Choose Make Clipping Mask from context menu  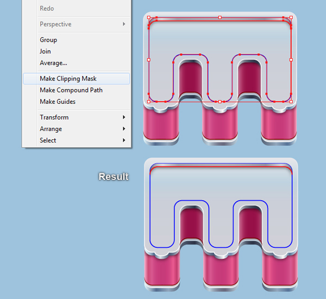click(x=76, y=79)
